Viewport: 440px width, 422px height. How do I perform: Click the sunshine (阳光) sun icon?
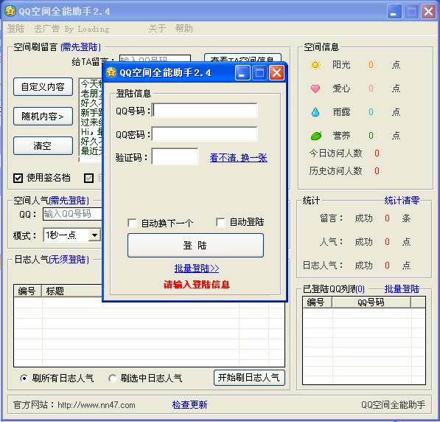(x=315, y=65)
